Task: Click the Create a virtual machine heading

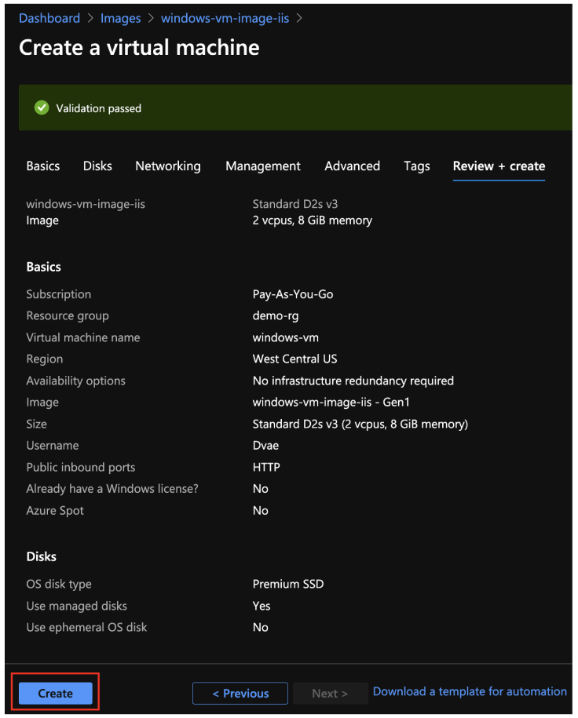Action: click(x=139, y=48)
